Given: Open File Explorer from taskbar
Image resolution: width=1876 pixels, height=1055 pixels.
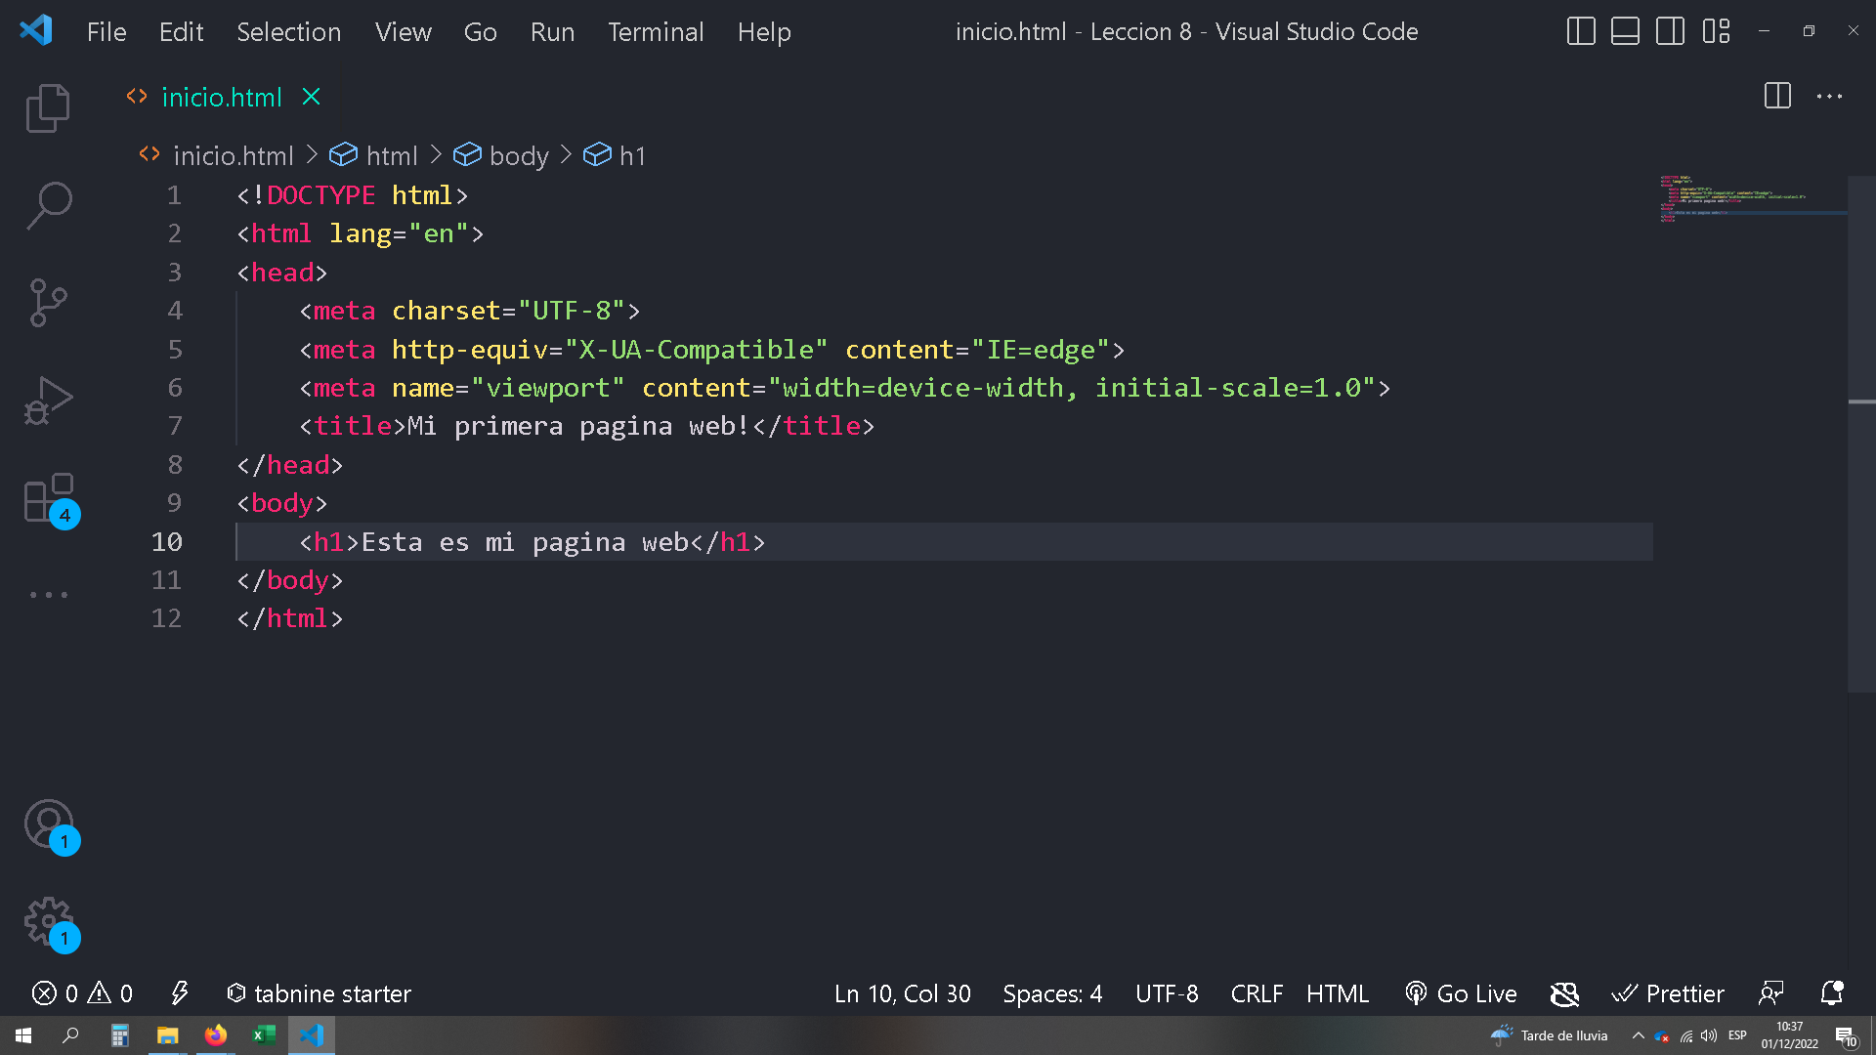Looking at the screenshot, I should click(x=168, y=1035).
